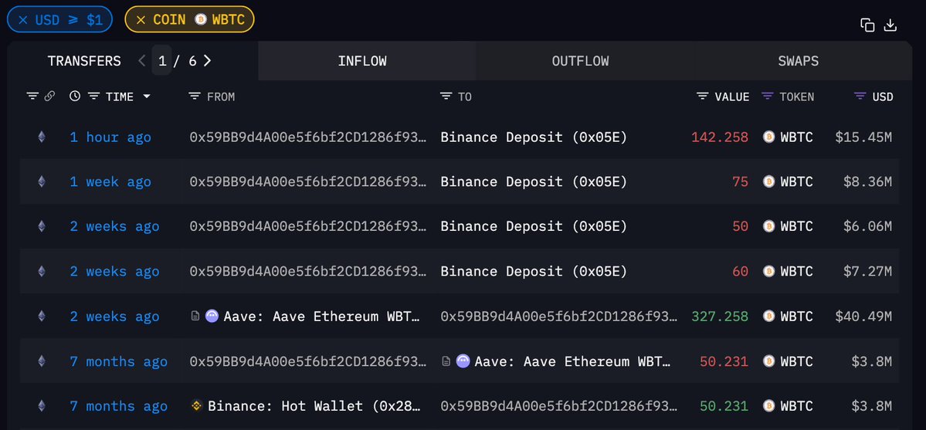Go to next transfers page
Viewport: 926px width, 430px height.
pyautogui.click(x=207, y=61)
